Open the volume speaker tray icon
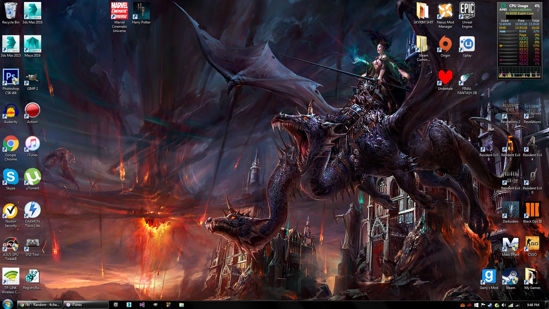Image resolution: width=549 pixels, height=309 pixels. [x=504, y=305]
